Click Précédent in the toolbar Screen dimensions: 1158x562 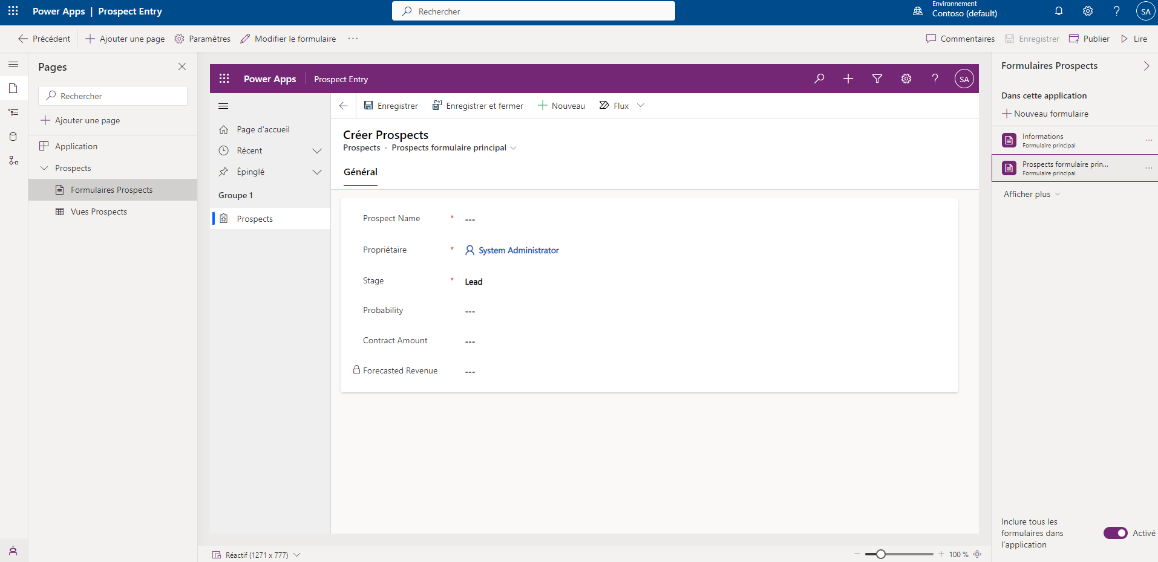tap(44, 39)
